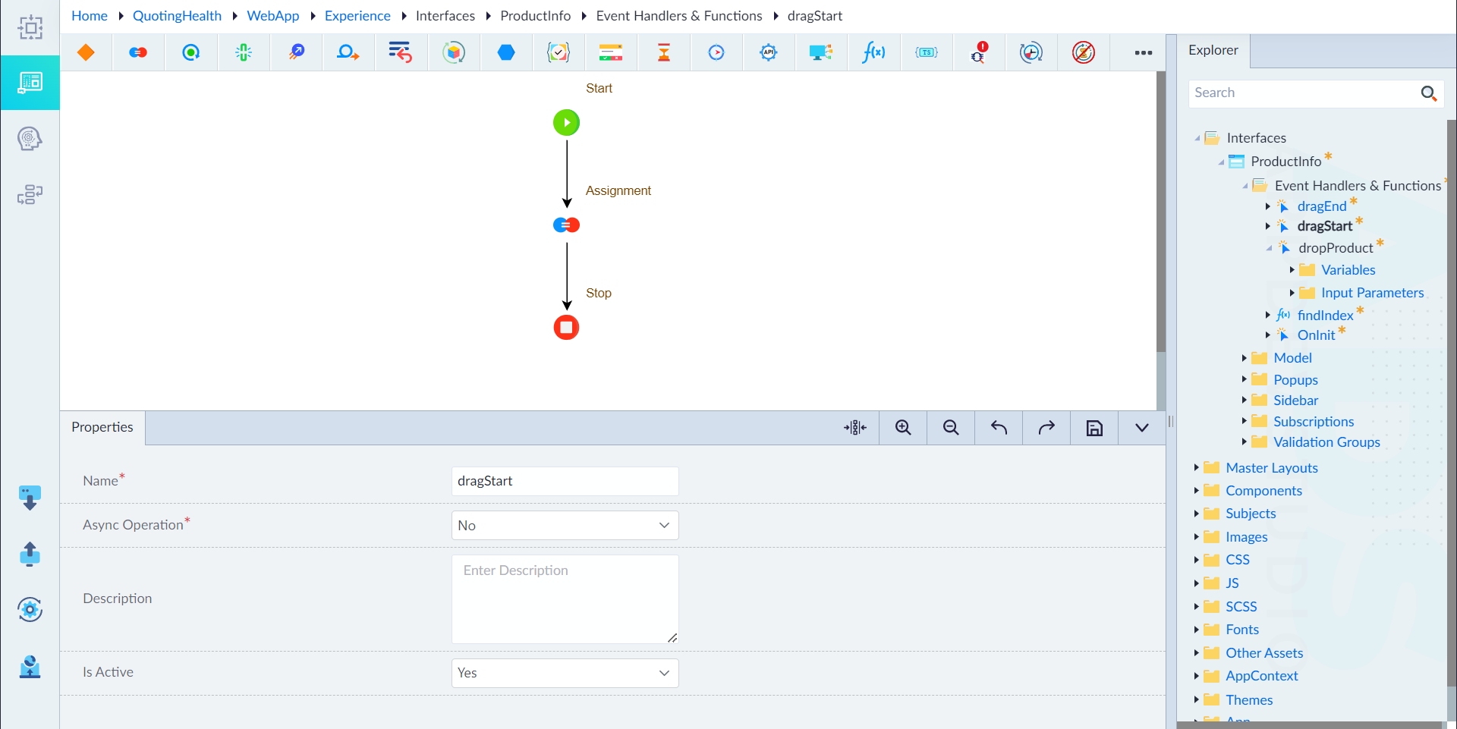Click the upload icon in left sidebar
The height and width of the screenshot is (729, 1457).
tap(30, 554)
